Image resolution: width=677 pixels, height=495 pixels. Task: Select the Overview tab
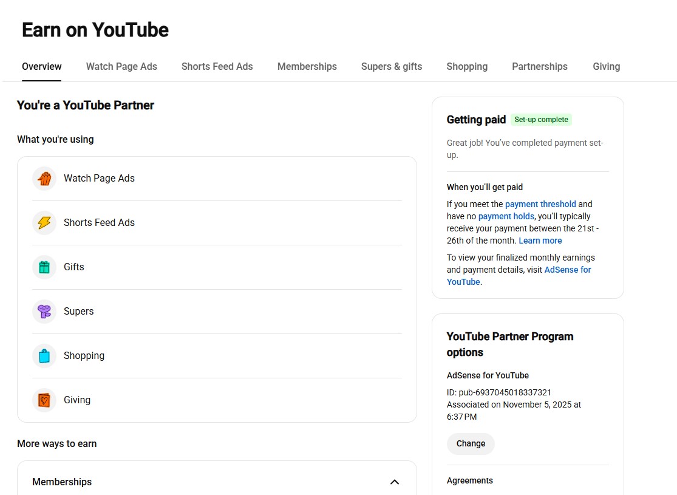pos(41,67)
